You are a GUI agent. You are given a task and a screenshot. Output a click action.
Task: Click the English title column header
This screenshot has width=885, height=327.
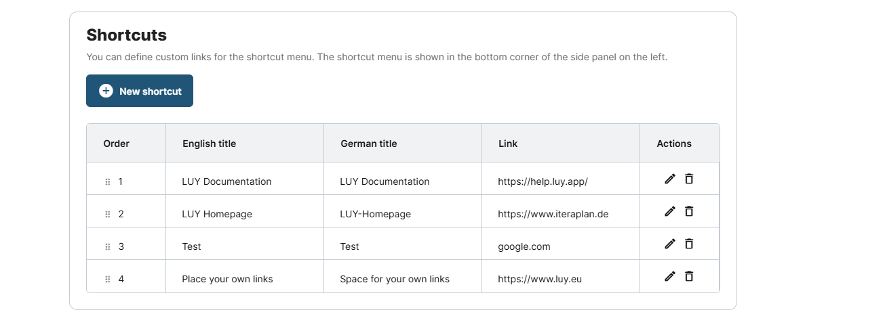pos(209,144)
